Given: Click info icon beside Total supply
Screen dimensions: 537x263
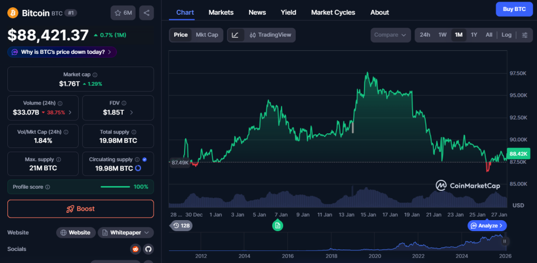Looking at the screenshot, I should point(134,132).
